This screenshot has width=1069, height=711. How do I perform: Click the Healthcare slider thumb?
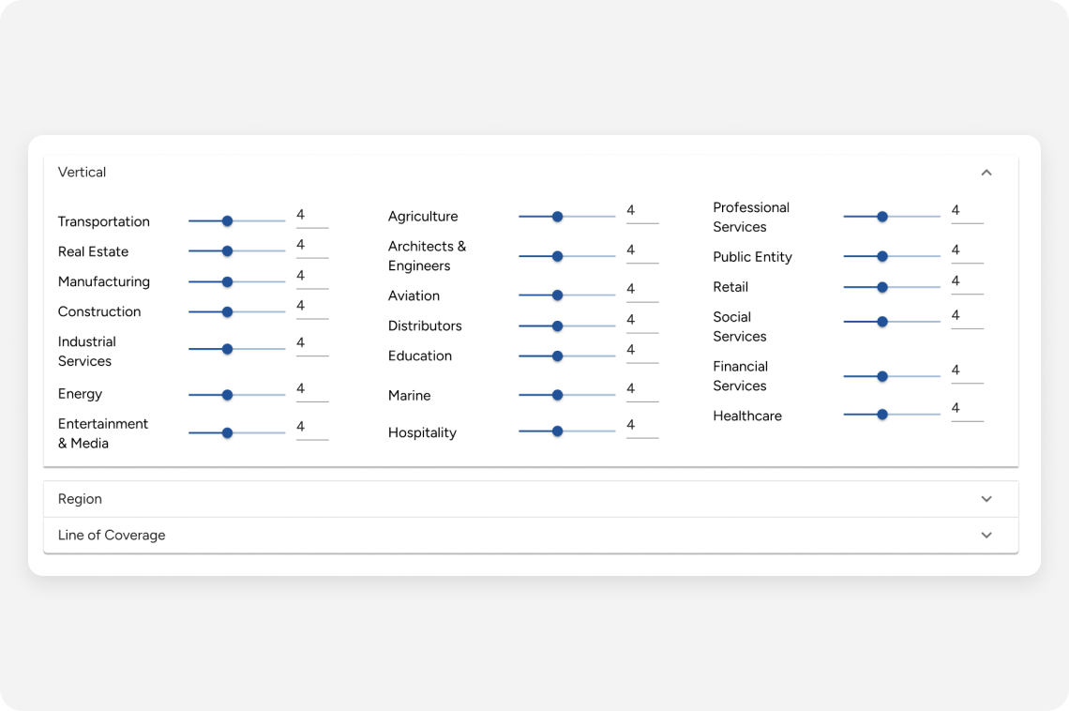click(x=882, y=414)
